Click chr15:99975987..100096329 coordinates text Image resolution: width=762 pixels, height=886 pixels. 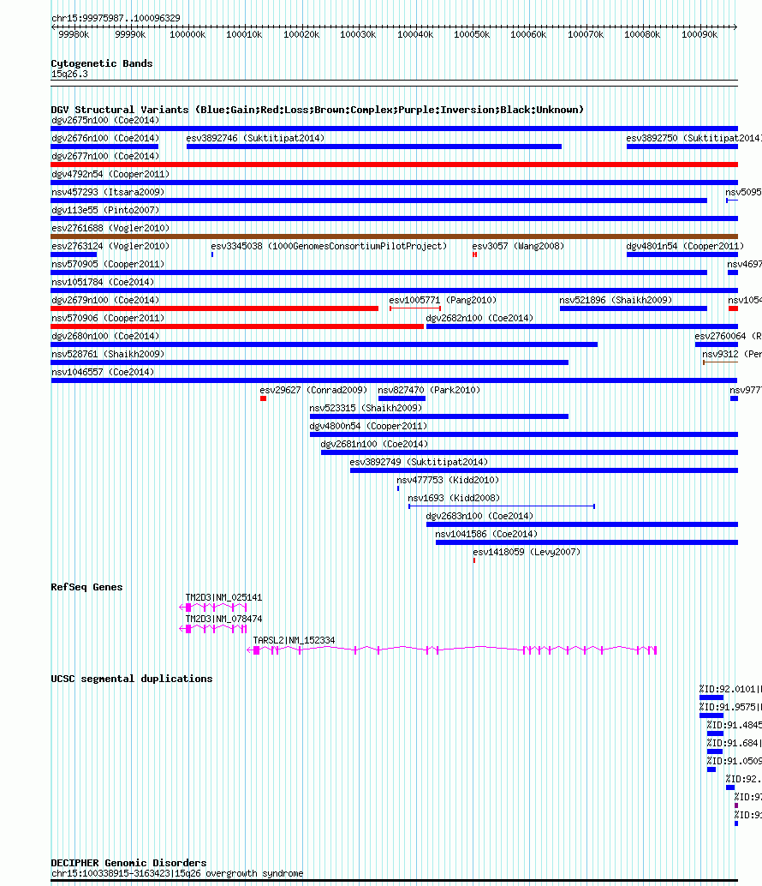coord(116,19)
